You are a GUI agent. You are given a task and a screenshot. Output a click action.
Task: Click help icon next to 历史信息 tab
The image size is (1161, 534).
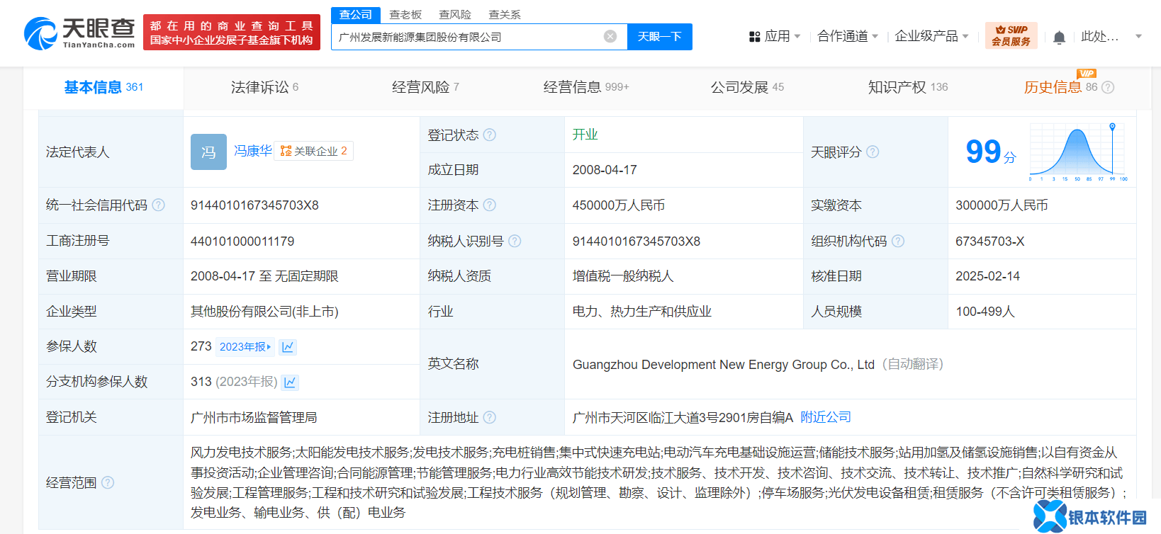click(1108, 87)
